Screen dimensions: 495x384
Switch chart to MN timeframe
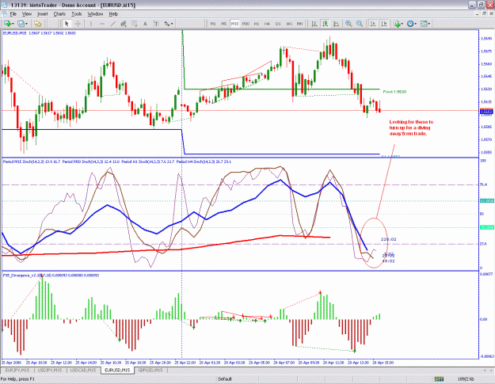point(299,24)
